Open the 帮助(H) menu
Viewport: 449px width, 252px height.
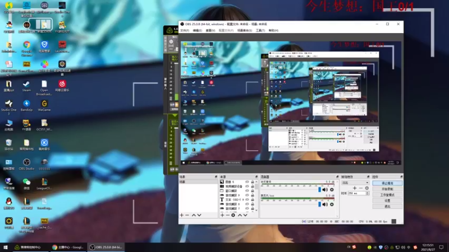273,30
